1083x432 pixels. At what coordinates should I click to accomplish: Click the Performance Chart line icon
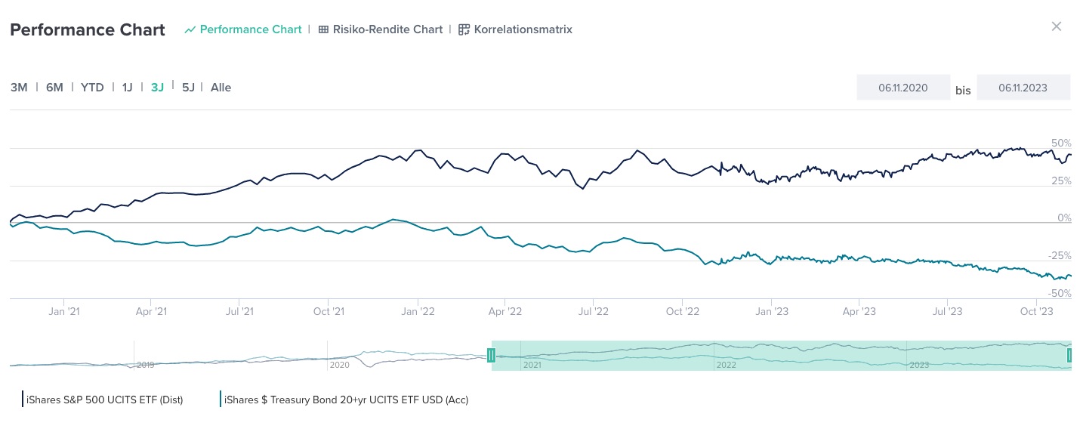click(190, 30)
